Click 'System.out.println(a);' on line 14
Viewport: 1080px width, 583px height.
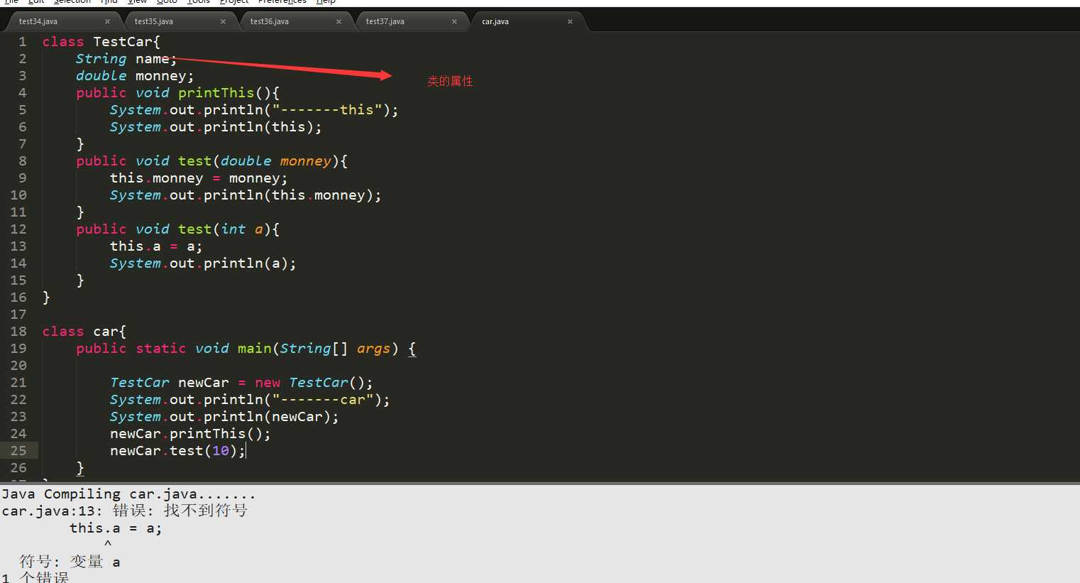[203, 263]
